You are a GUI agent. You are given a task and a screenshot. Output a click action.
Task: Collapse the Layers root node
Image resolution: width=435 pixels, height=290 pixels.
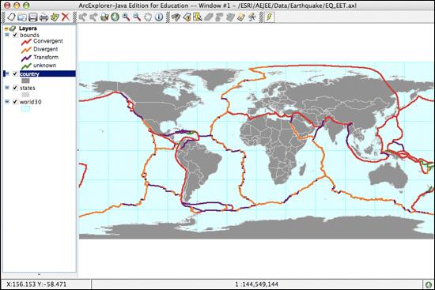point(6,28)
